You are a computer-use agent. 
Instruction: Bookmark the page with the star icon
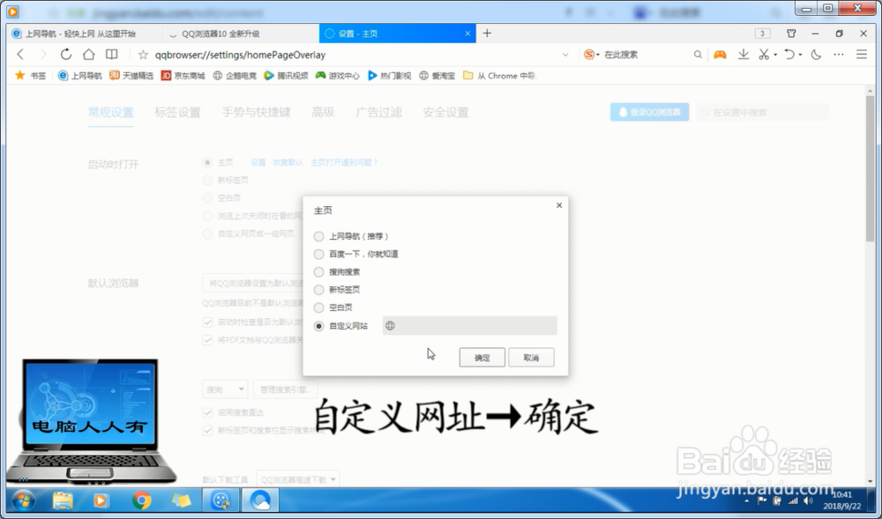point(143,55)
